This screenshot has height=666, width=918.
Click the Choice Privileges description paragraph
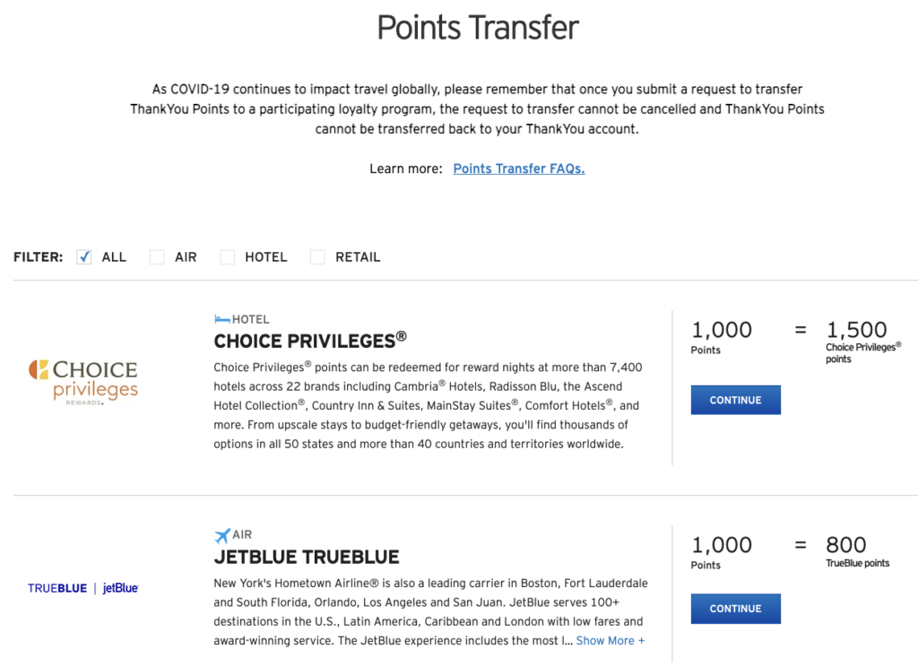point(429,405)
